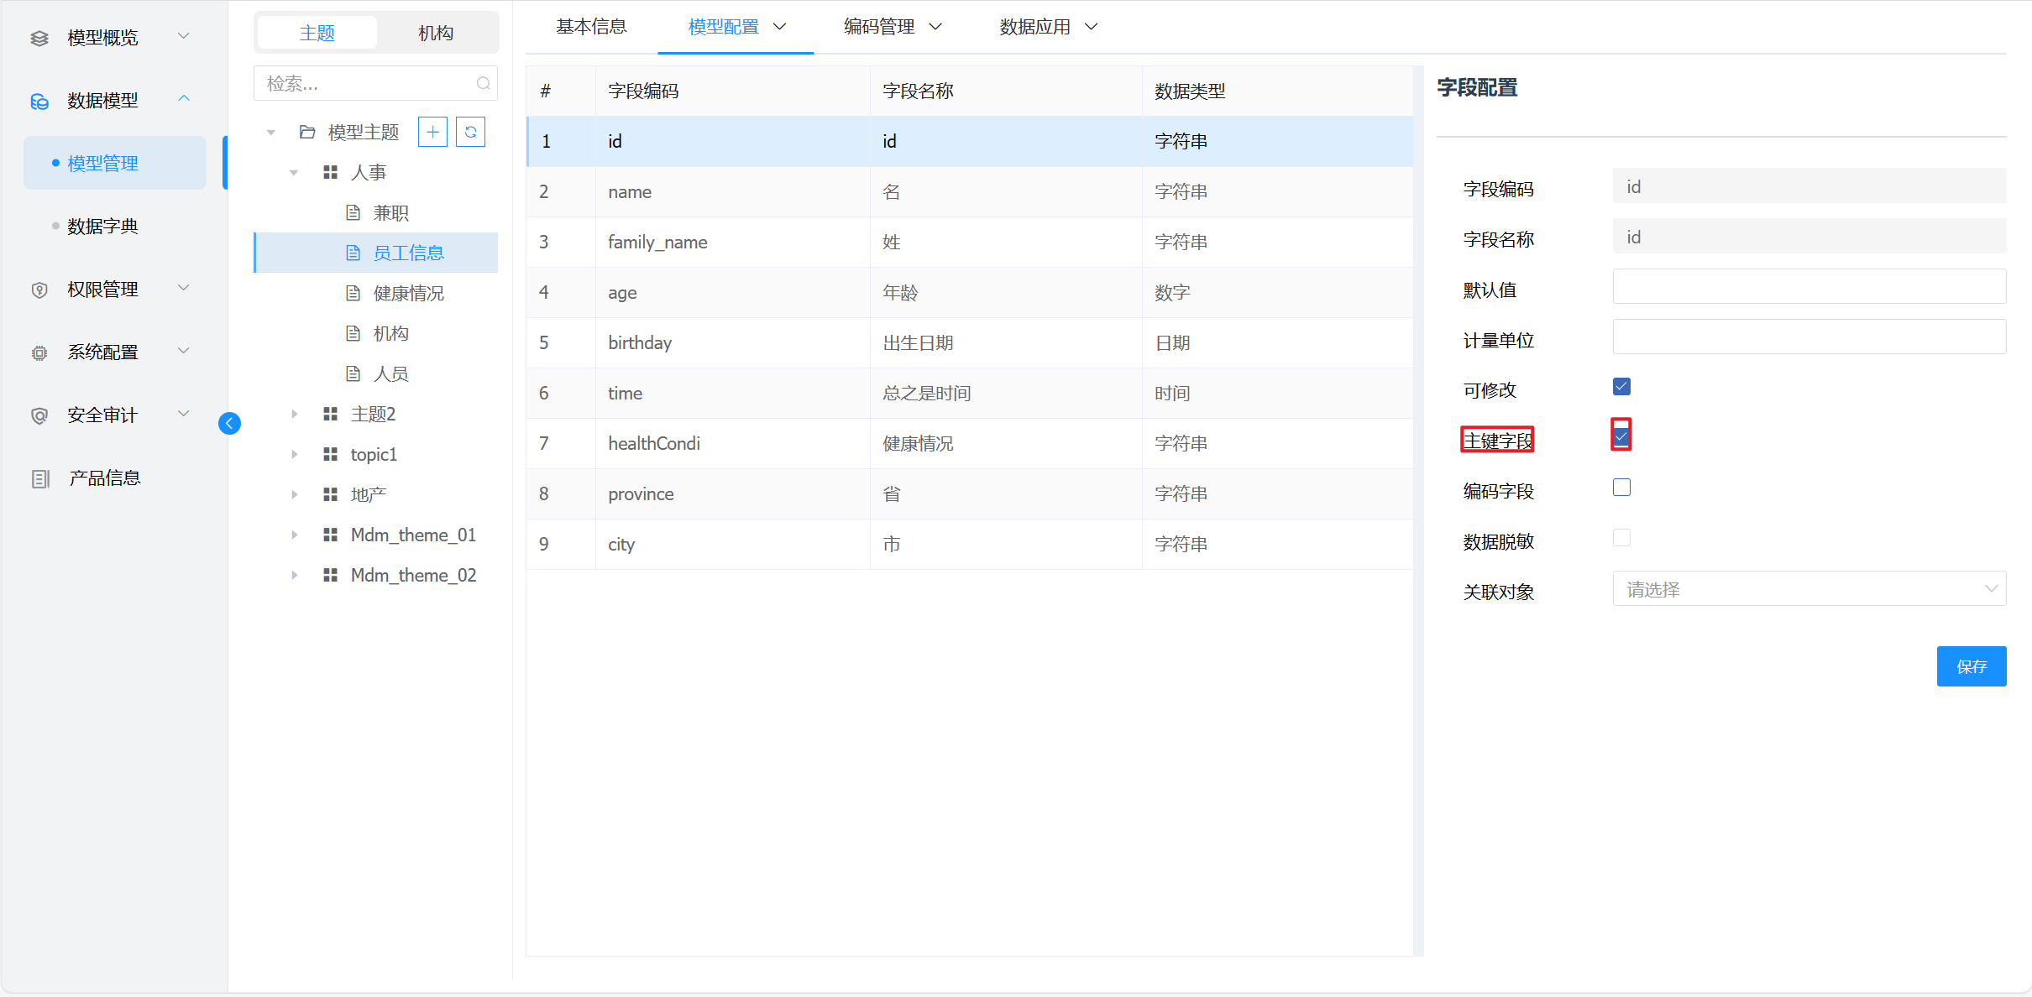Click the blue sidebar collapse arrow
The height and width of the screenshot is (997, 2032).
(x=229, y=423)
